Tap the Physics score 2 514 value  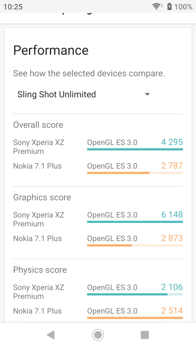(x=172, y=311)
